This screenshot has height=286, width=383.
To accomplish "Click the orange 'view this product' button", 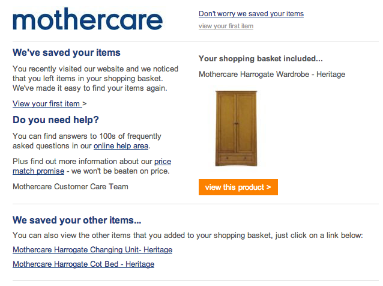I will [238, 187].
